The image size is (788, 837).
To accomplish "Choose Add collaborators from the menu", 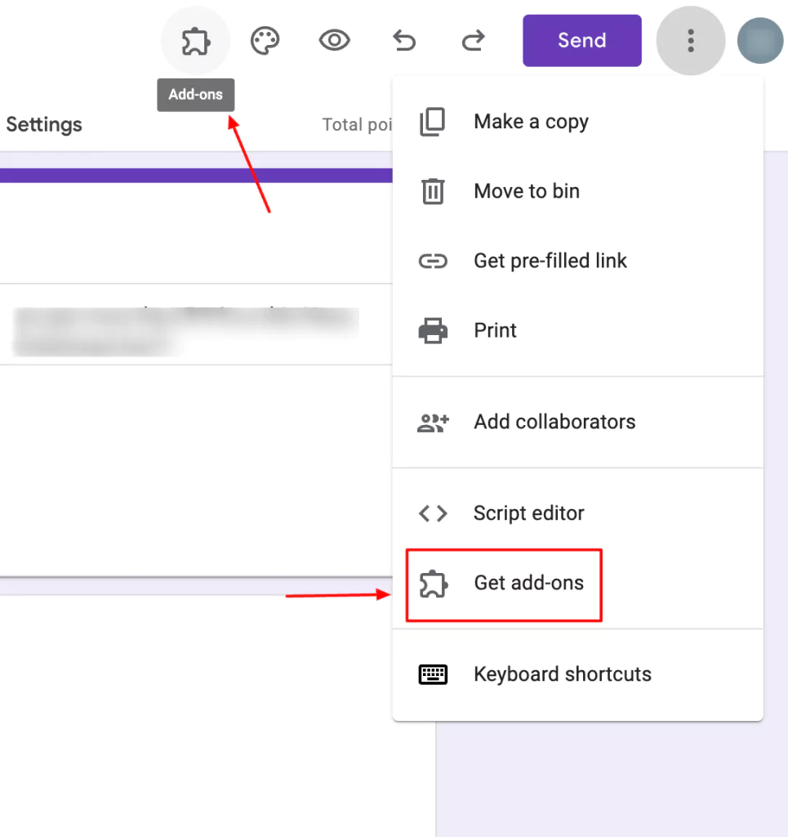I will [x=554, y=422].
